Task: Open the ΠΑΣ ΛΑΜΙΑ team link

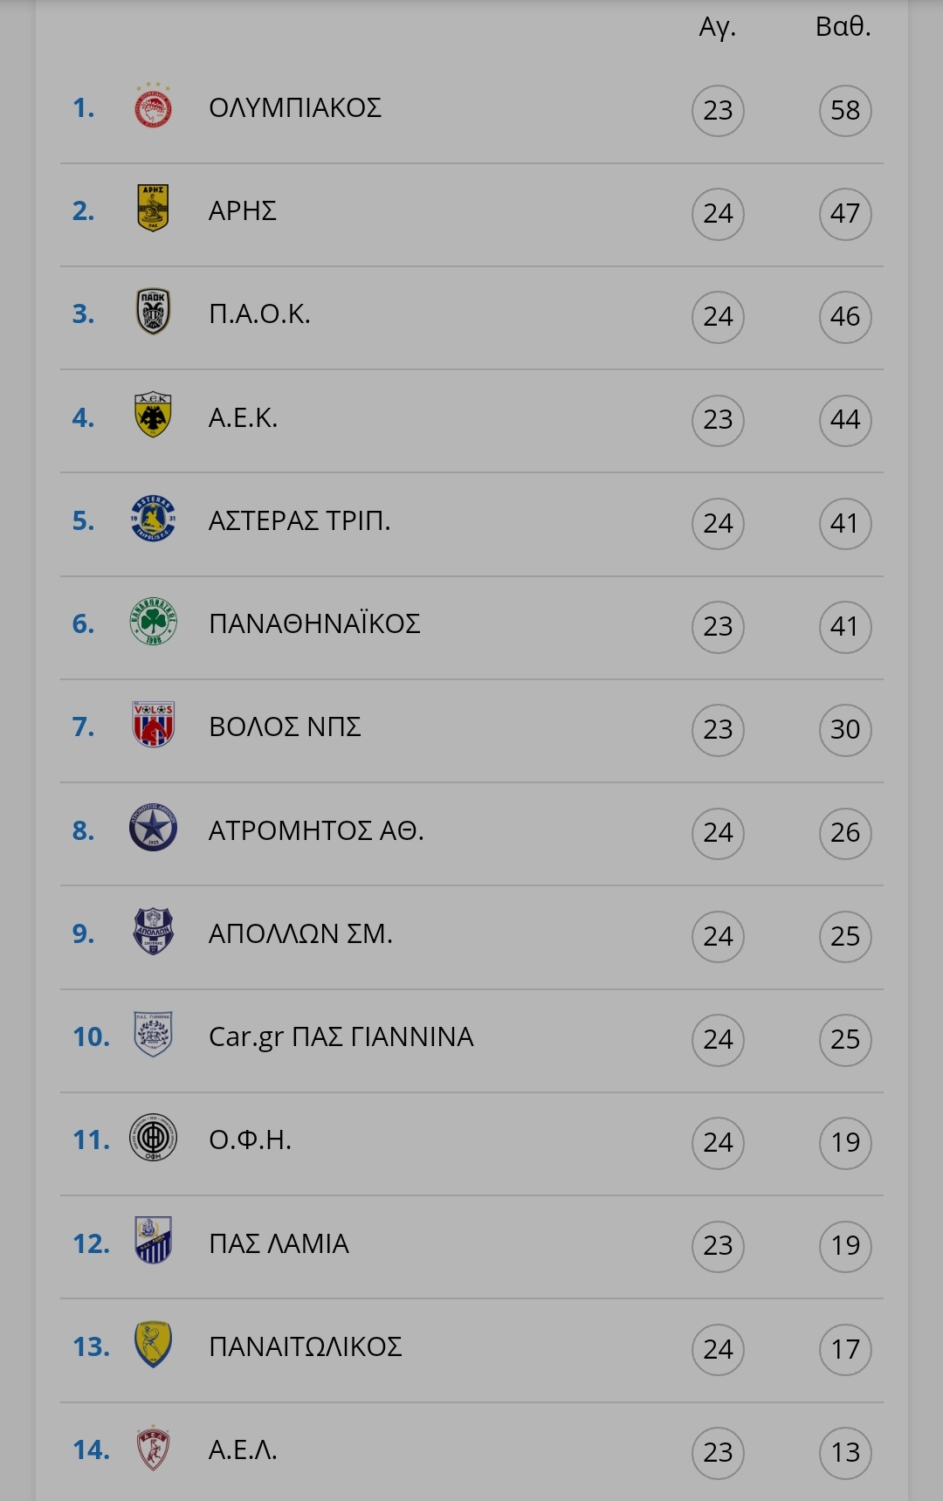Action: [x=279, y=1243]
